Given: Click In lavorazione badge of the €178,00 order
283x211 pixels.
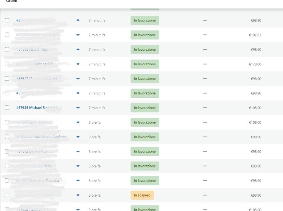Looking at the screenshot, I should click(145, 64).
